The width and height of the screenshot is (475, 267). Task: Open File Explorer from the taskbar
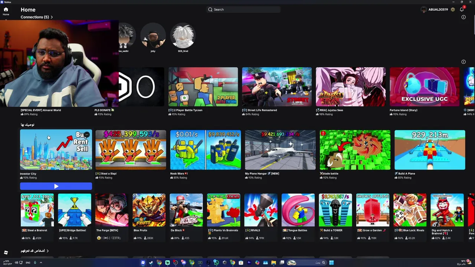[273, 263]
